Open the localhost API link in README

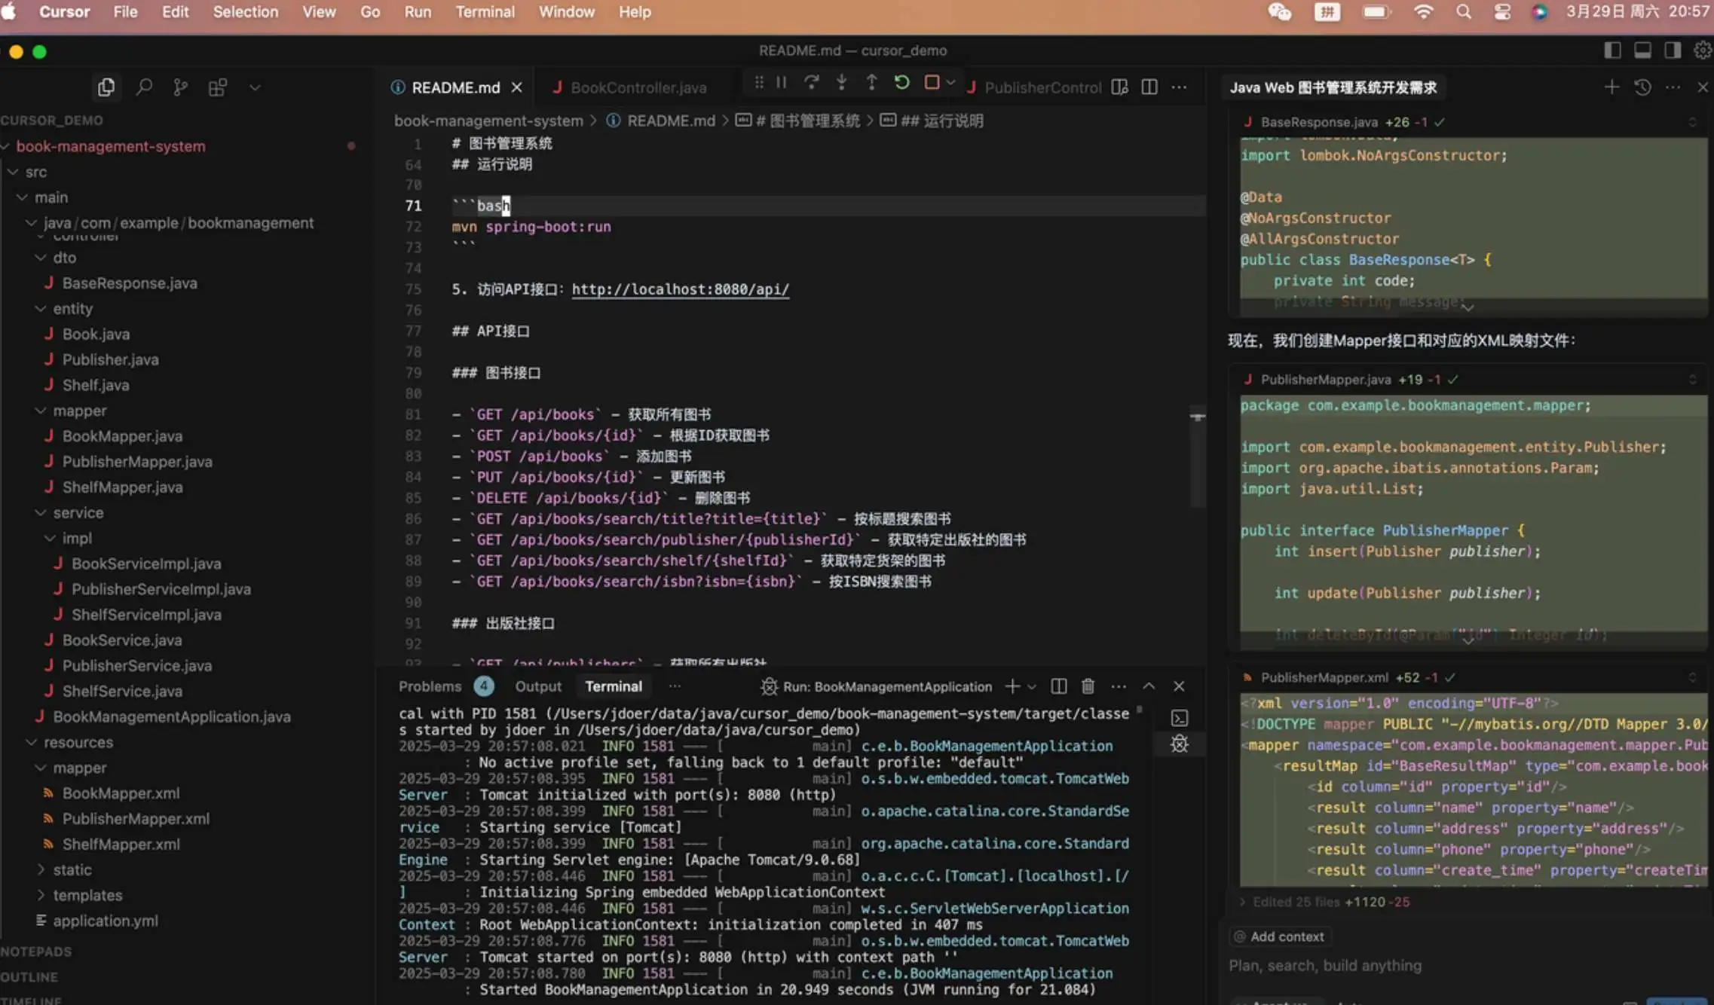(x=679, y=289)
